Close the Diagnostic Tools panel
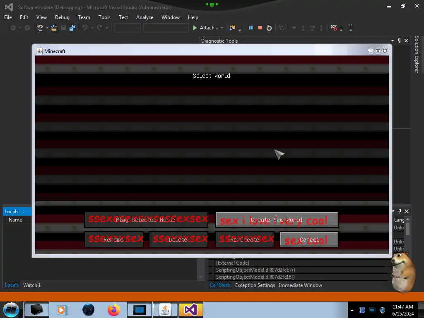424x318 pixels. point(406,41)
